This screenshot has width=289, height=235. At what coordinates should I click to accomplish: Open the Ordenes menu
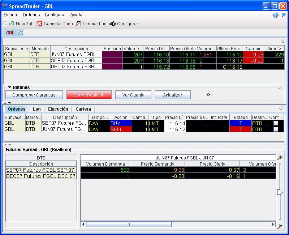coord(31,15)
